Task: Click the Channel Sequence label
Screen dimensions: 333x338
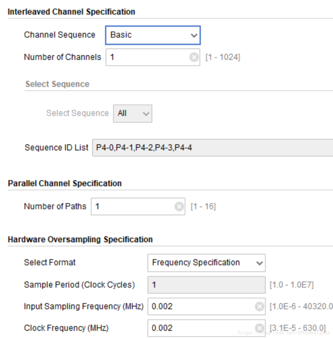Action: [60, 35]
